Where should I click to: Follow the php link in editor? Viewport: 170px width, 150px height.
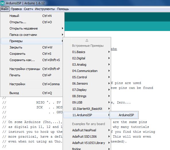(x=114, y=49)
